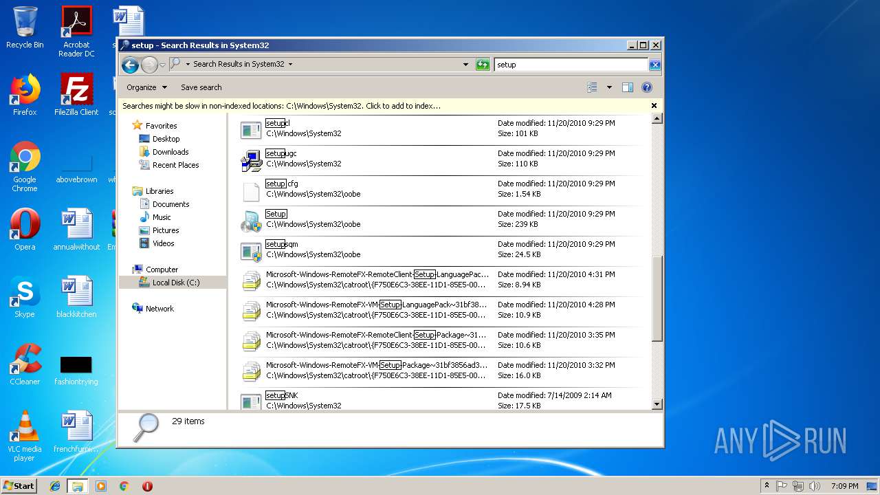Select Computer in the navigation pane

click(x=162, y=269)
